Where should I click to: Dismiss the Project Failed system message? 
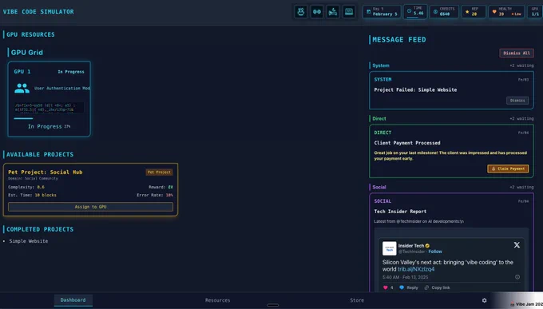(x=517, y=101)
